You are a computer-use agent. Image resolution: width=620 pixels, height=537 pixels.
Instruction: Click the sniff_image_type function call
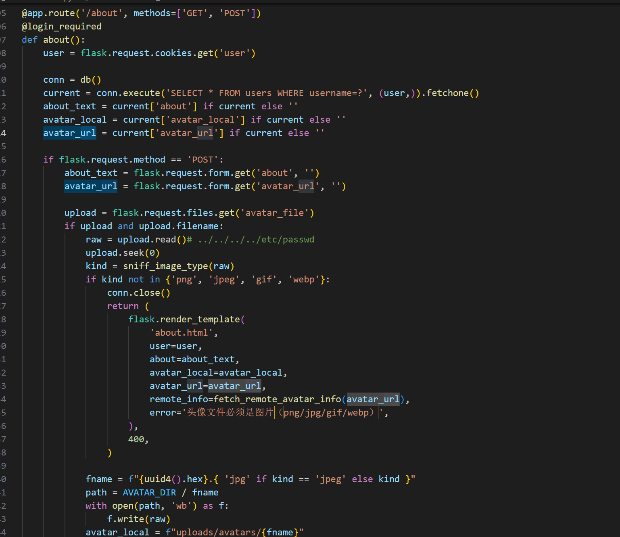[x=165, y=266]
